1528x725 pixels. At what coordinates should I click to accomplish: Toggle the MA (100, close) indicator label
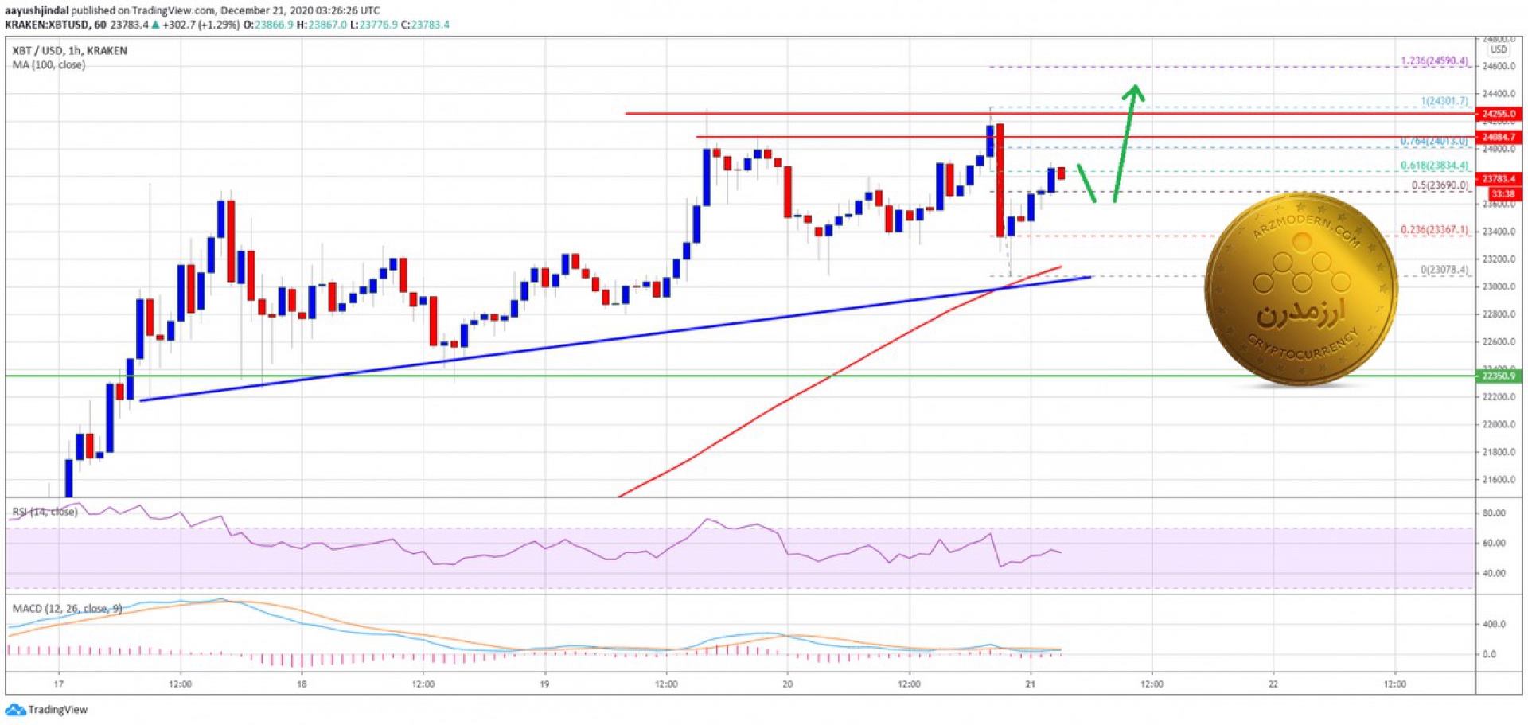[49, 64]
